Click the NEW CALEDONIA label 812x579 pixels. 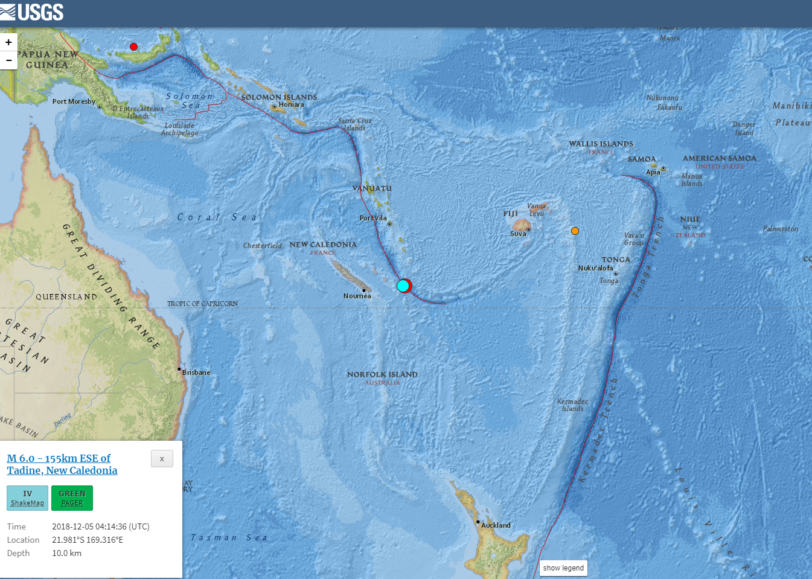pyautogui.click(x=323, y=245)
